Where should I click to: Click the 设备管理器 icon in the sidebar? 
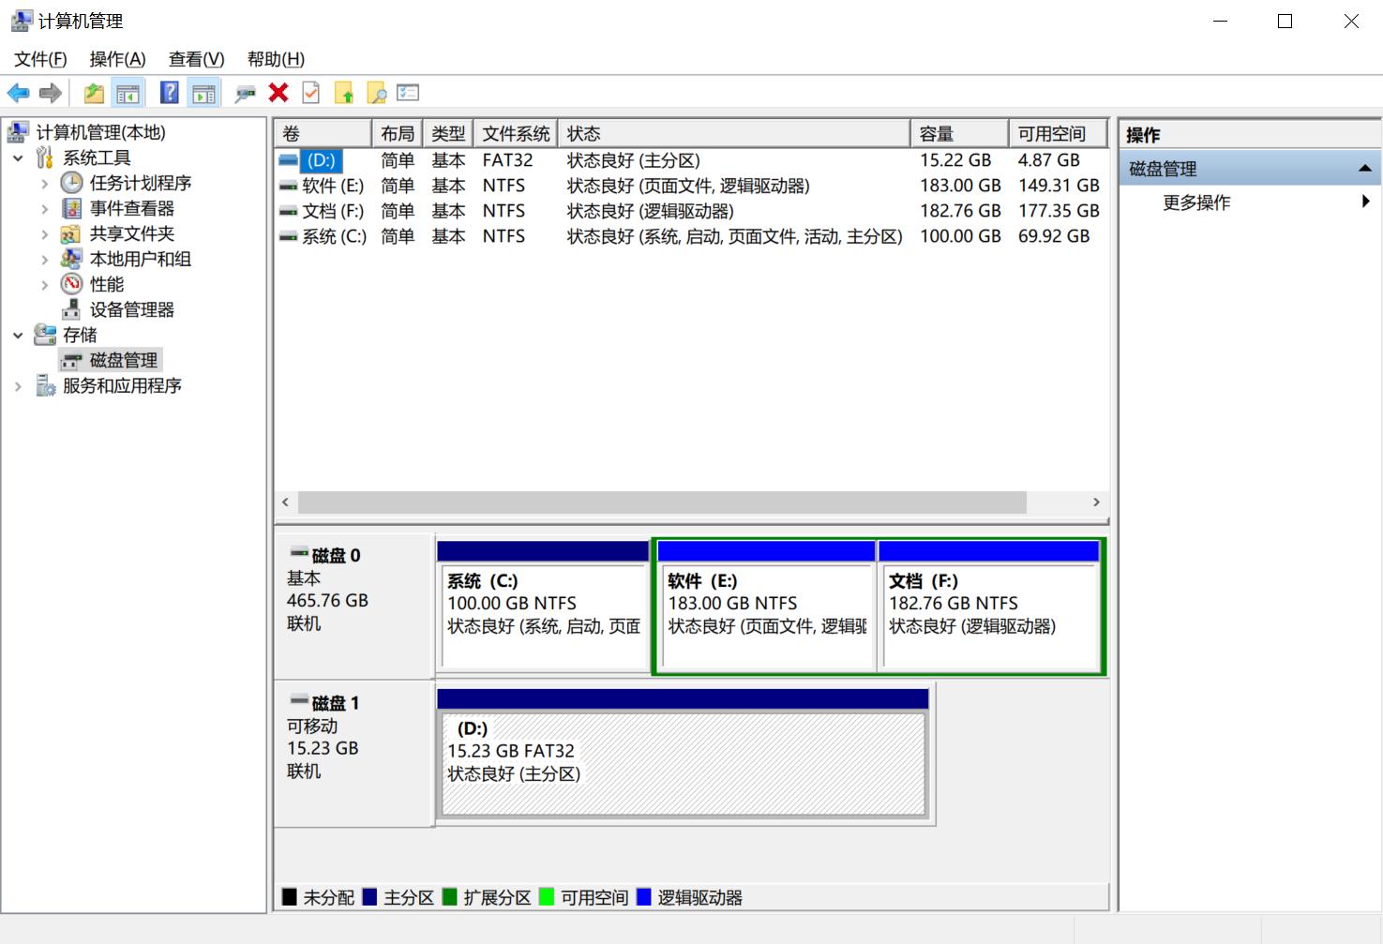[x=70, y=309]
